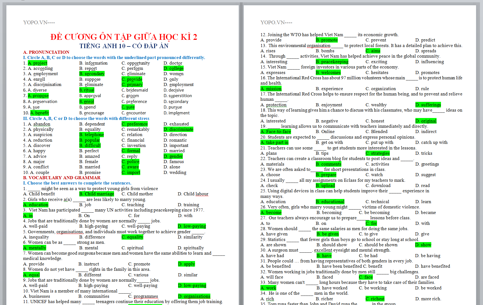The height and width of the screenshot is (305, 483).
Task: Click the highlighted answer C. richest
Action: (x=375, y=299)
